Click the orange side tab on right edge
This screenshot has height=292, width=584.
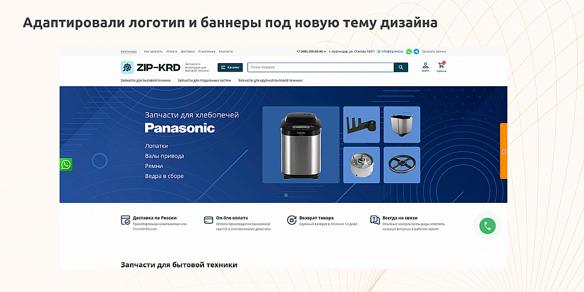click(503, 151)
